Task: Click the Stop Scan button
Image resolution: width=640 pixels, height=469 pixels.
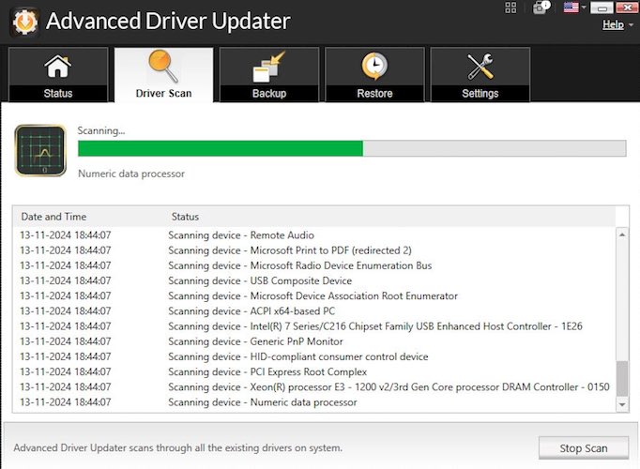Action: click(584, 447)
